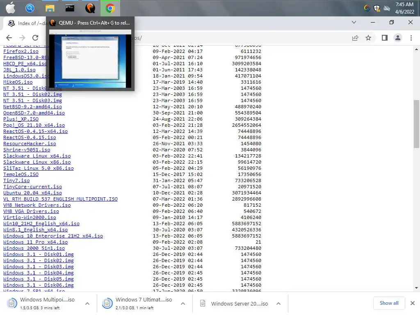
Task: Open the Ubuntu_20.04_x64.iso link
Action: pyautogui.click(x=32, y=193)
